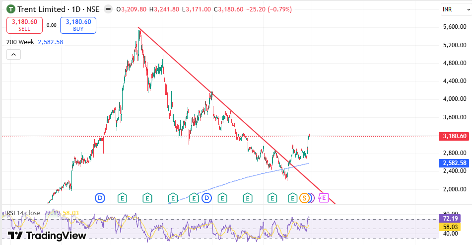Click the 2,800.00 price scale label
Image resolution: width=472 pixels, height=245 pixels.
(455, 153)
